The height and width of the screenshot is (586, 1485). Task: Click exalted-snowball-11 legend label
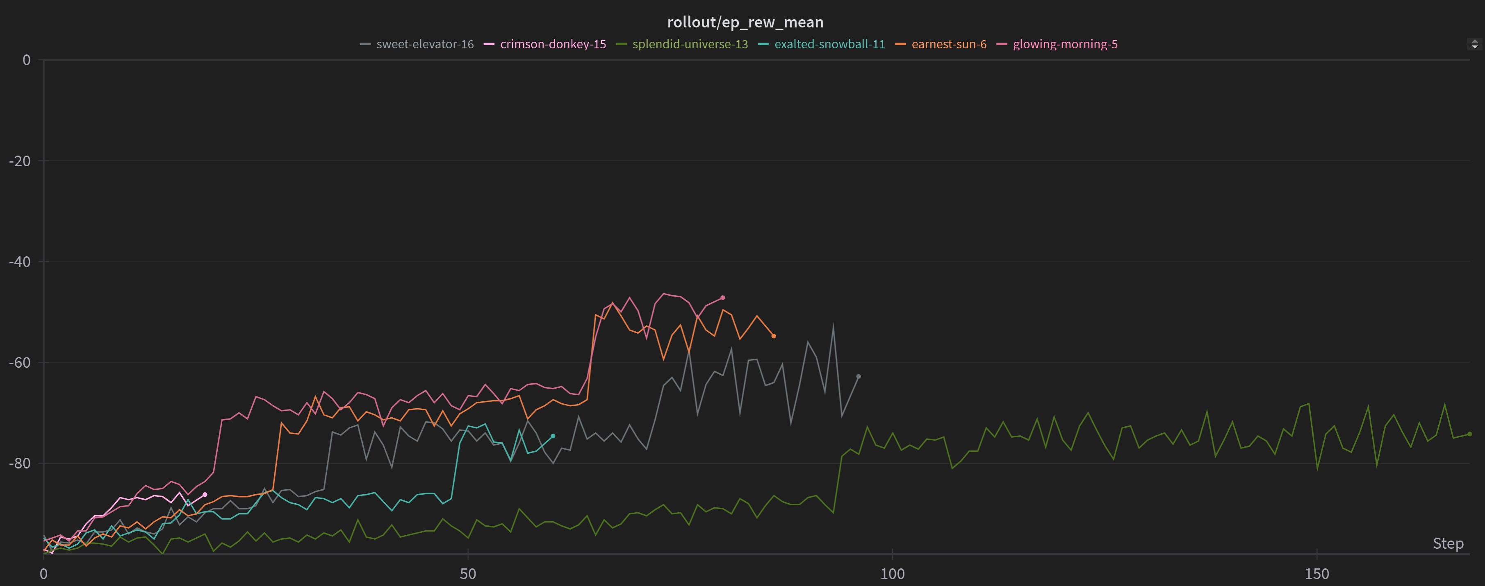829,44
